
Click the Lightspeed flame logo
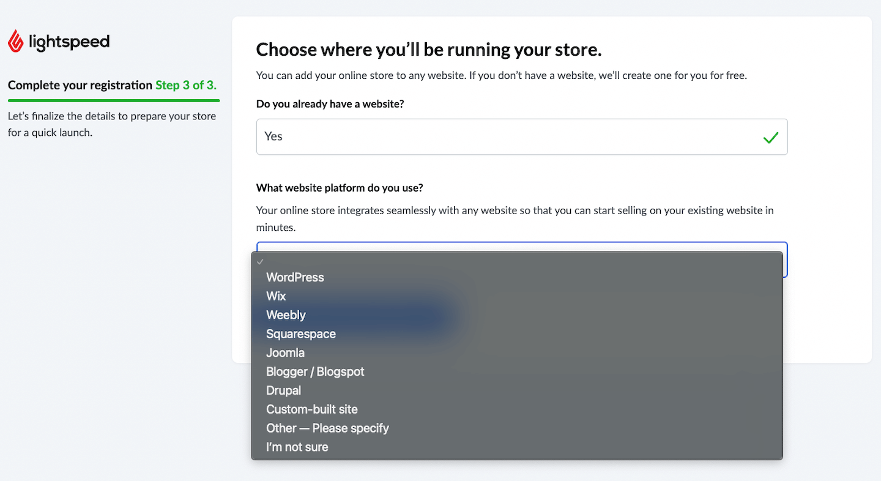(x=15, y=41)
